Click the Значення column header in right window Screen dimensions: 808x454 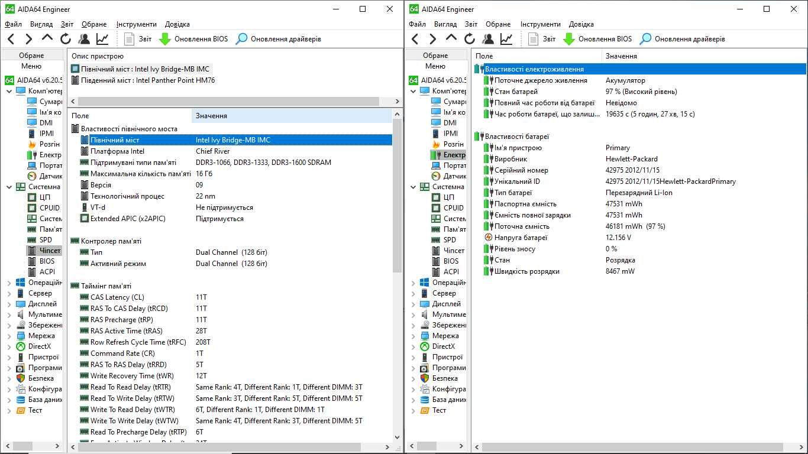[704, 56]
